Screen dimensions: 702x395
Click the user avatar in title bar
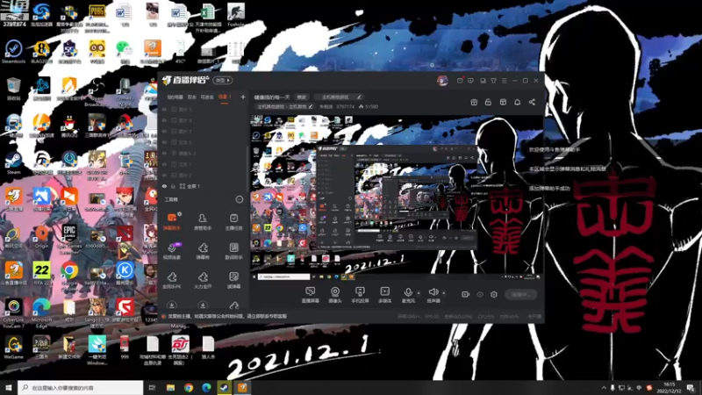pyautogui.click(x=442, y=81)
